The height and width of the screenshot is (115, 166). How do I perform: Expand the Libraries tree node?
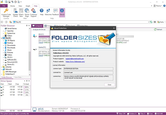(1, 67)
